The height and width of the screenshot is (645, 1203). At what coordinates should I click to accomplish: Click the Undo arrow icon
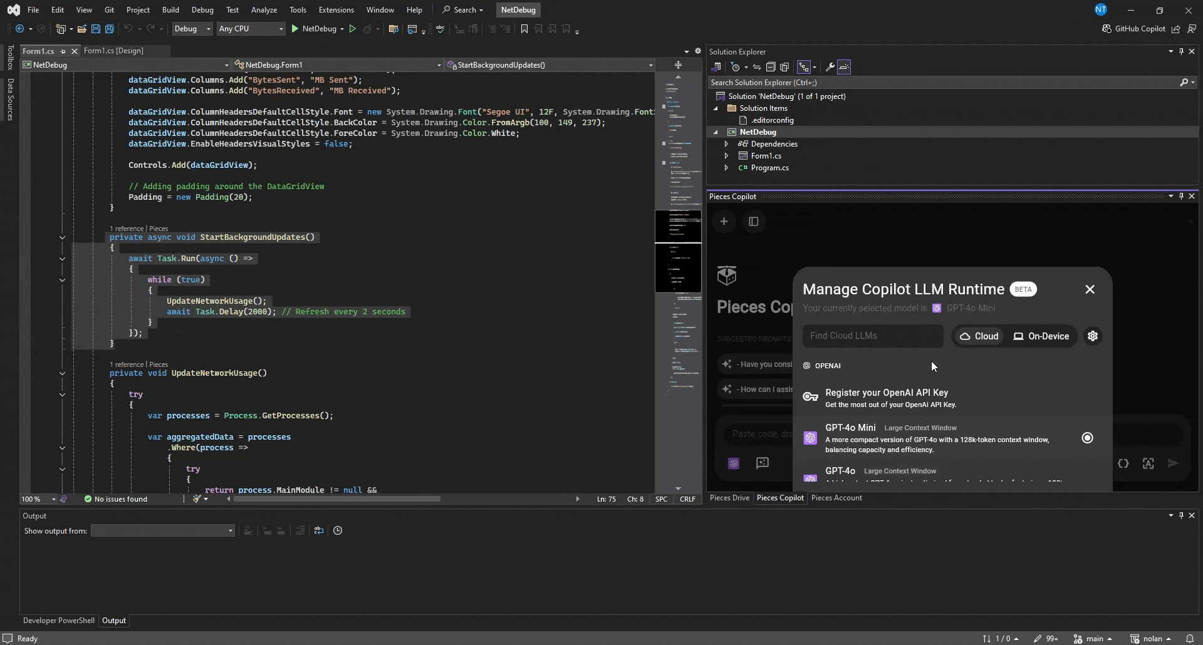pyautogui.click(x=128, y=29)
